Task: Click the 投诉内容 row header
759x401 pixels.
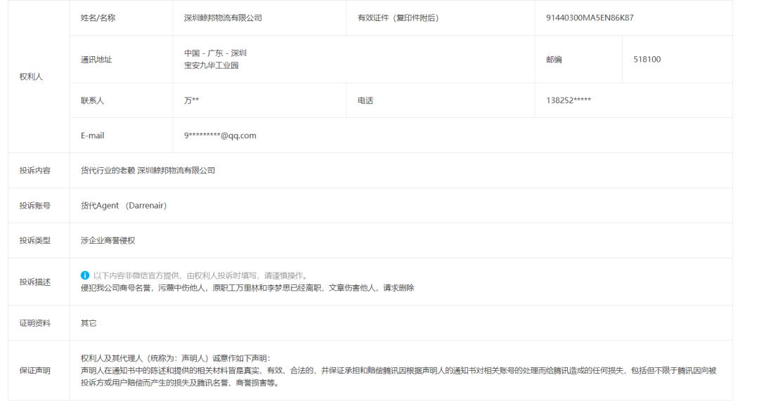Action: click(x=35, y=170)
